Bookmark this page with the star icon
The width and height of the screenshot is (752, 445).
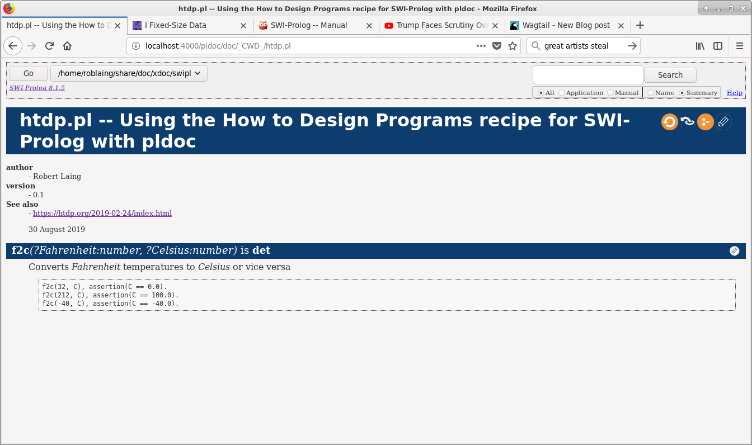click(513, 46)
